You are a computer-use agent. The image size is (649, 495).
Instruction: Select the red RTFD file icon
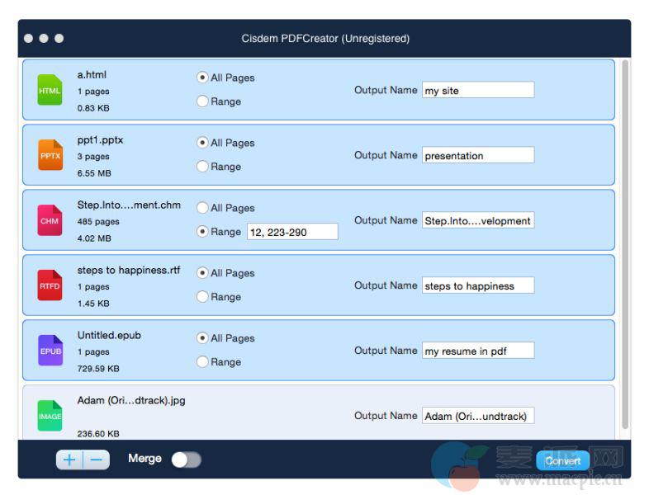(x=50, y=285)
